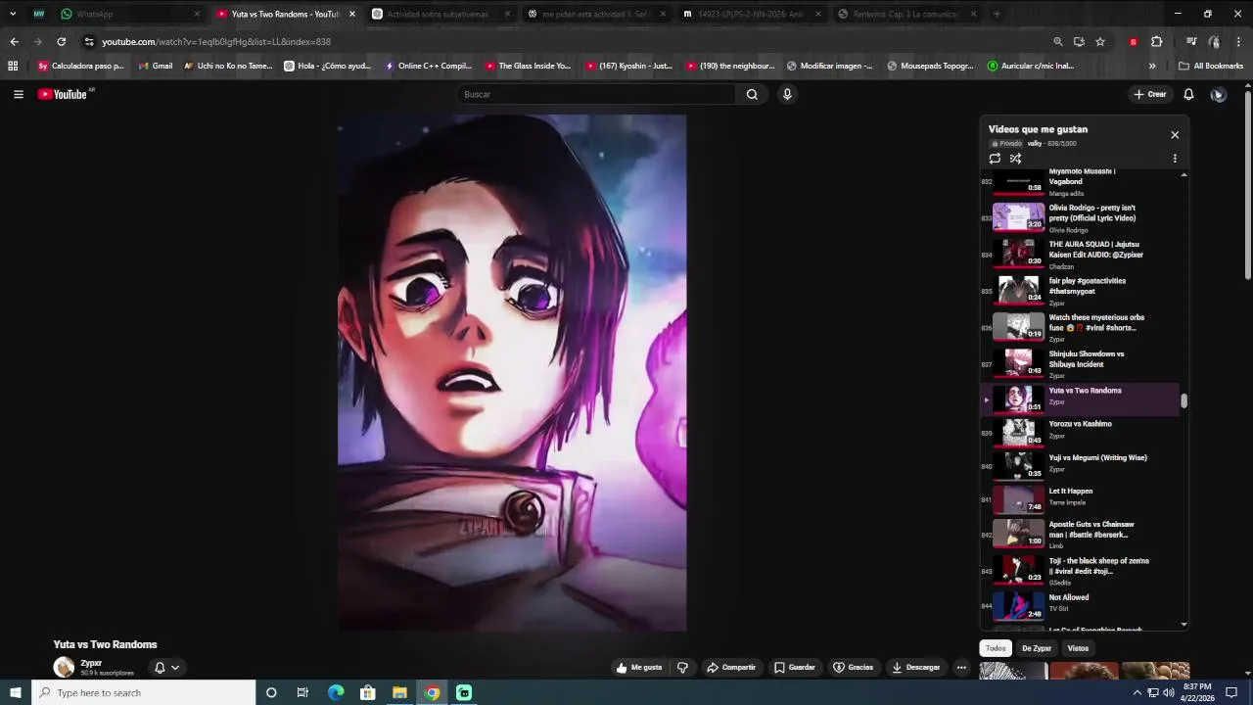
Task: Save the video with Guardar
Action: coord(794,668)
